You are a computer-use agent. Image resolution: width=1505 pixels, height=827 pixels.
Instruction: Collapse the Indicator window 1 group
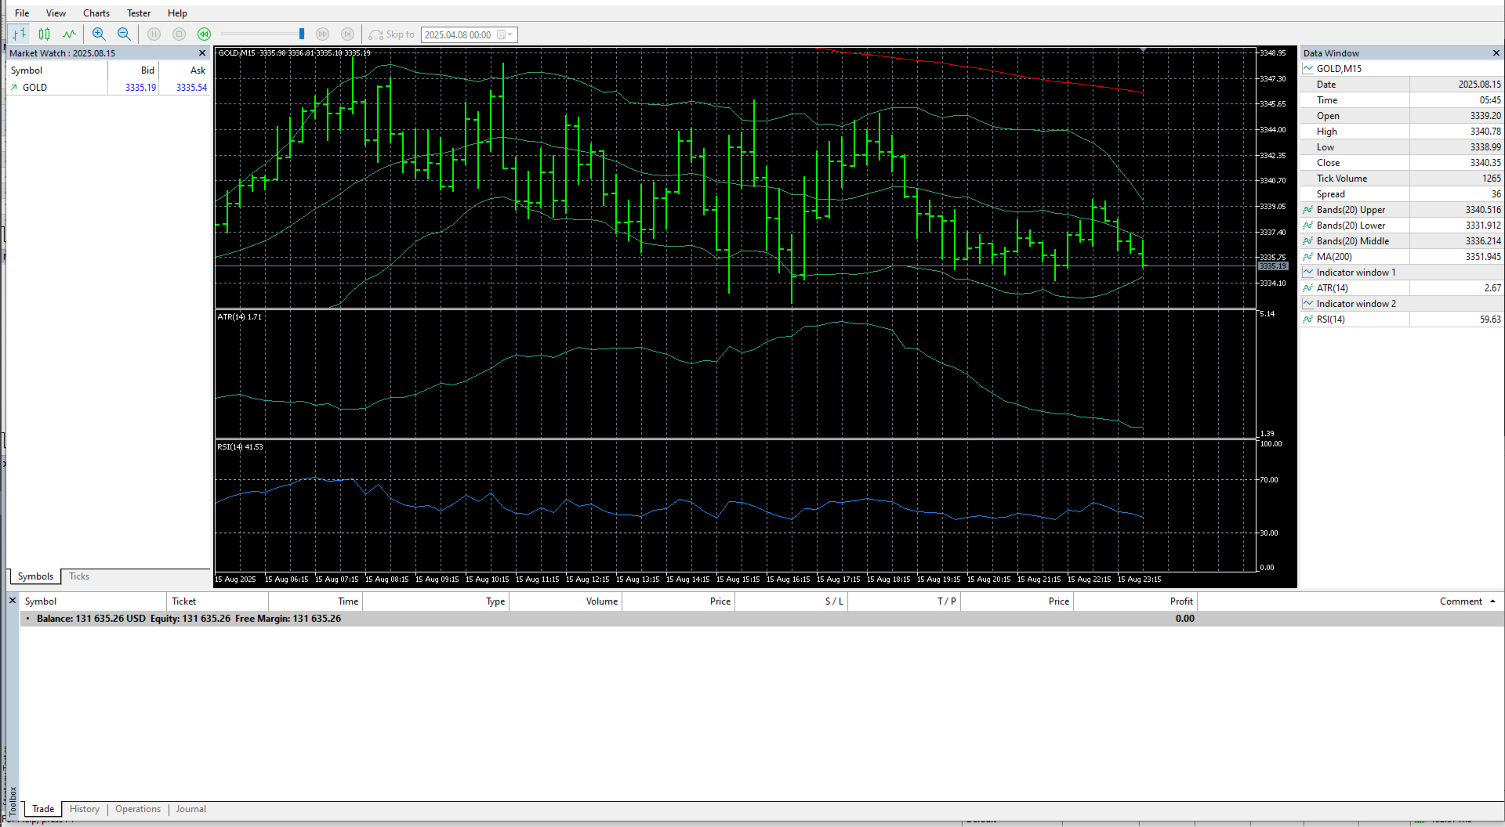[1307, 273]
